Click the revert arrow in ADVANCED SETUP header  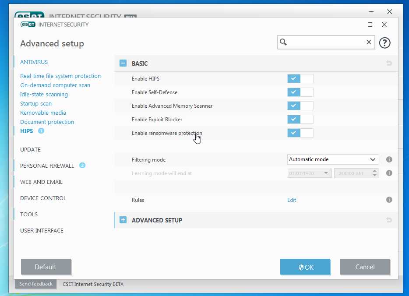tap(389, 220)
